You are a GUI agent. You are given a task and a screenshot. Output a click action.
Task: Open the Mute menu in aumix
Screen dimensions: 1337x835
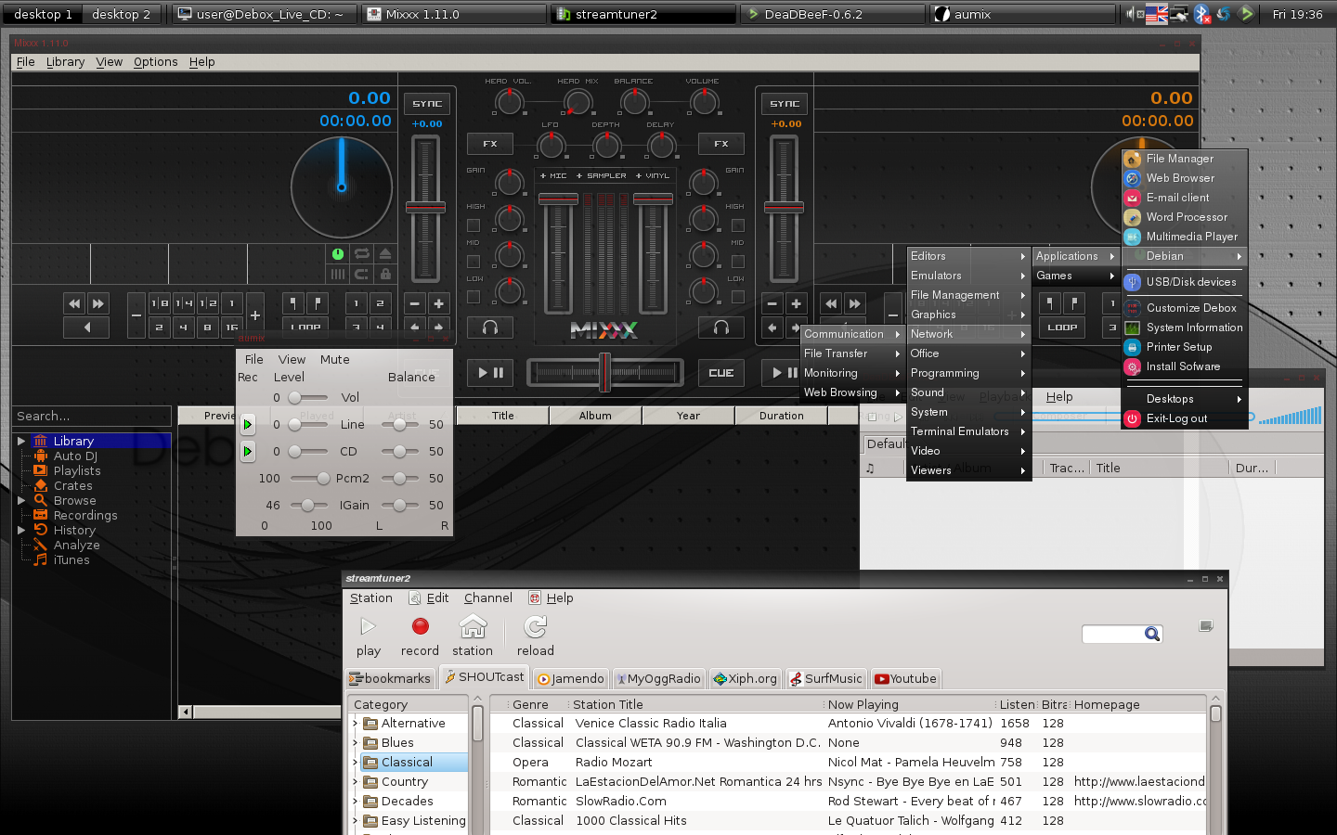coord(334,360)
